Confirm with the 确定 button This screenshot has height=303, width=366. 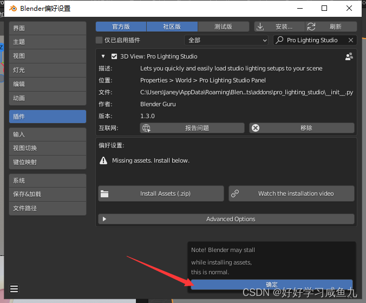click(x=272, y=285)
